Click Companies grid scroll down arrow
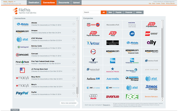 click(162, 100)
